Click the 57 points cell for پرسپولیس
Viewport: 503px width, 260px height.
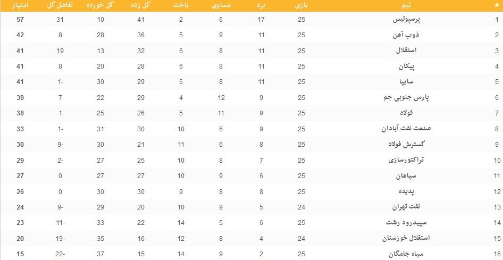(21, 19)
